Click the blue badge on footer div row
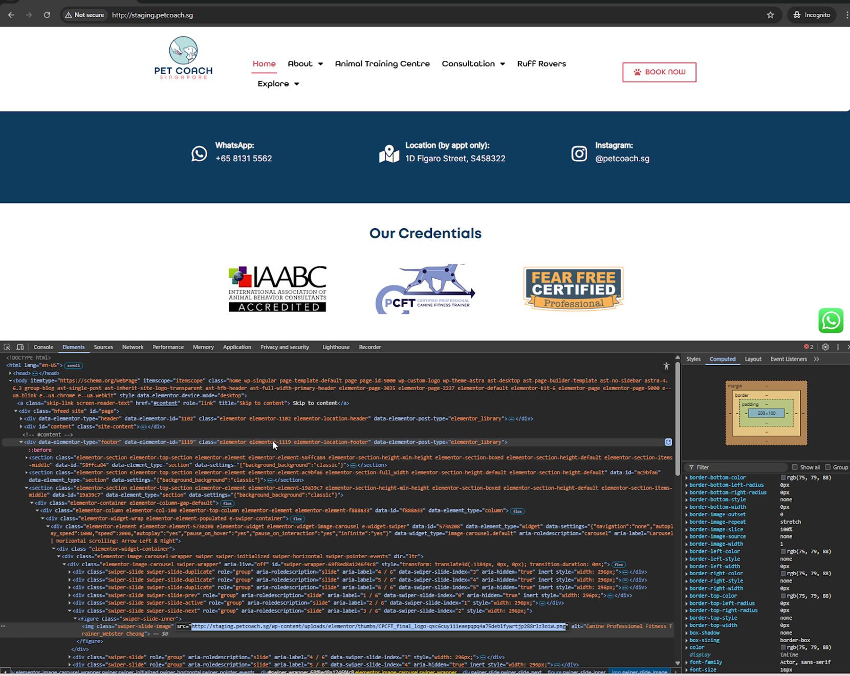This screenshot has height=676, width=850. (x=668, y=442)
